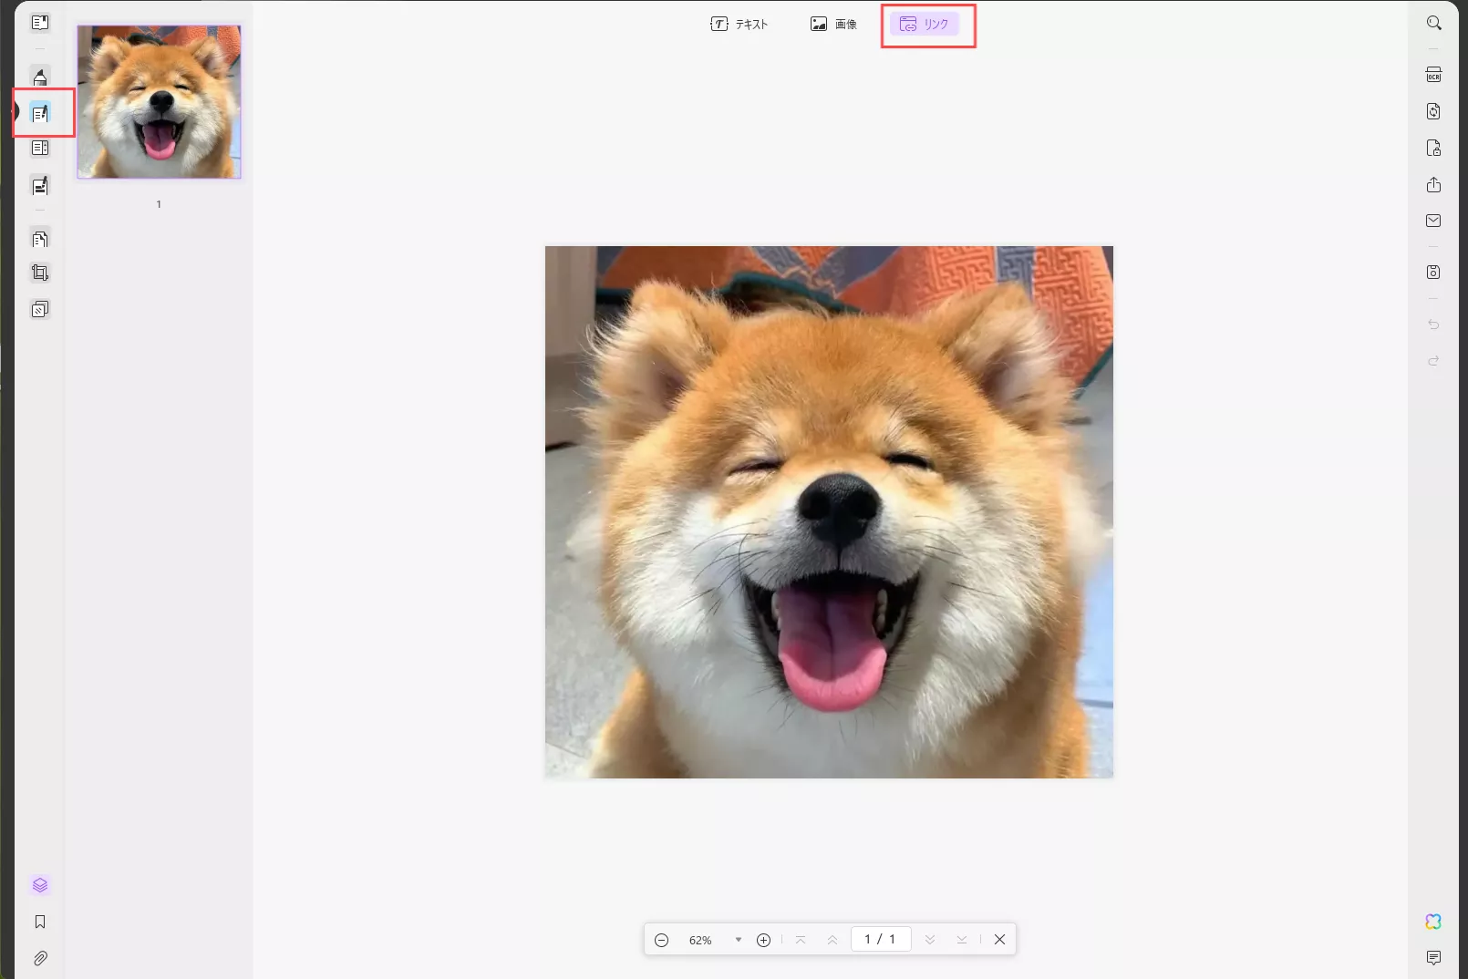
Task: Open the Organize Pages tool
Action: pos(40,239)
